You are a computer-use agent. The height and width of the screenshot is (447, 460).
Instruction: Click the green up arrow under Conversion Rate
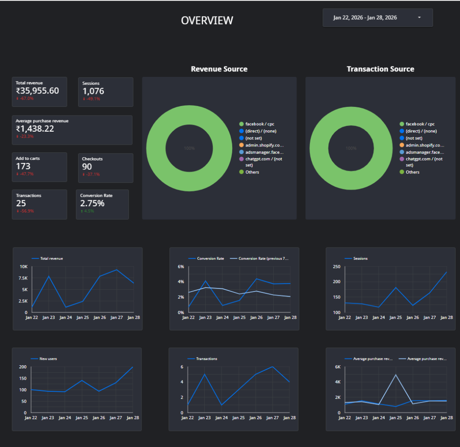click(82, 211)
